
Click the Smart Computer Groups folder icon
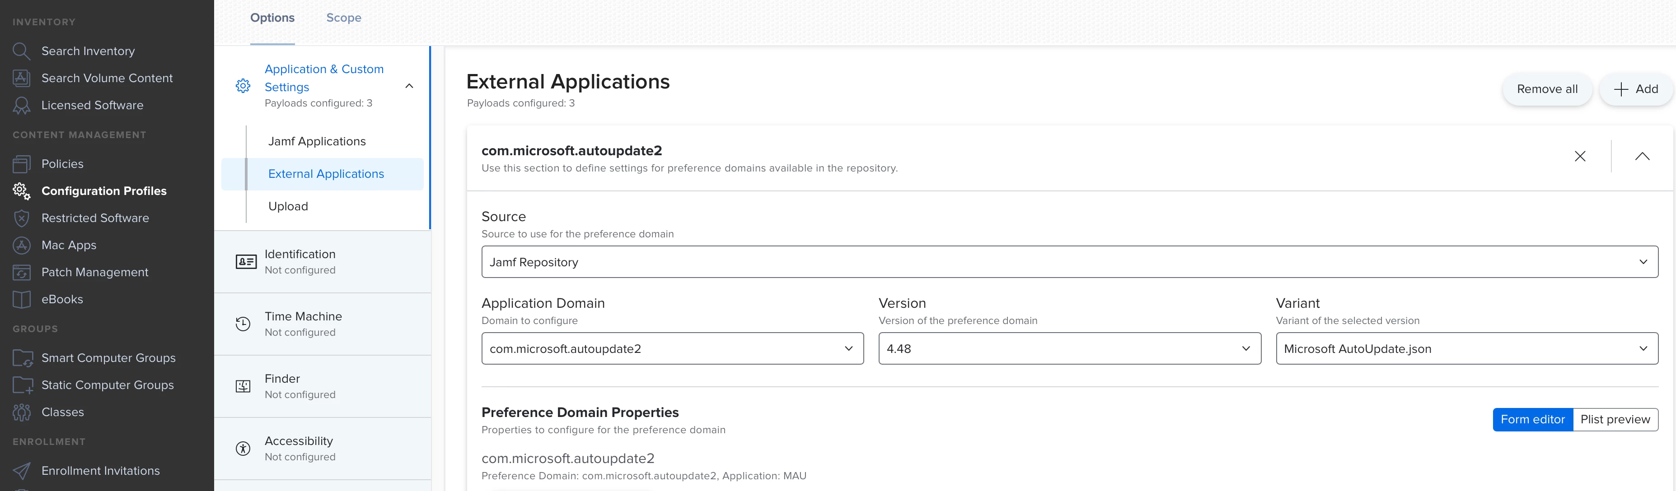point(22,358)
